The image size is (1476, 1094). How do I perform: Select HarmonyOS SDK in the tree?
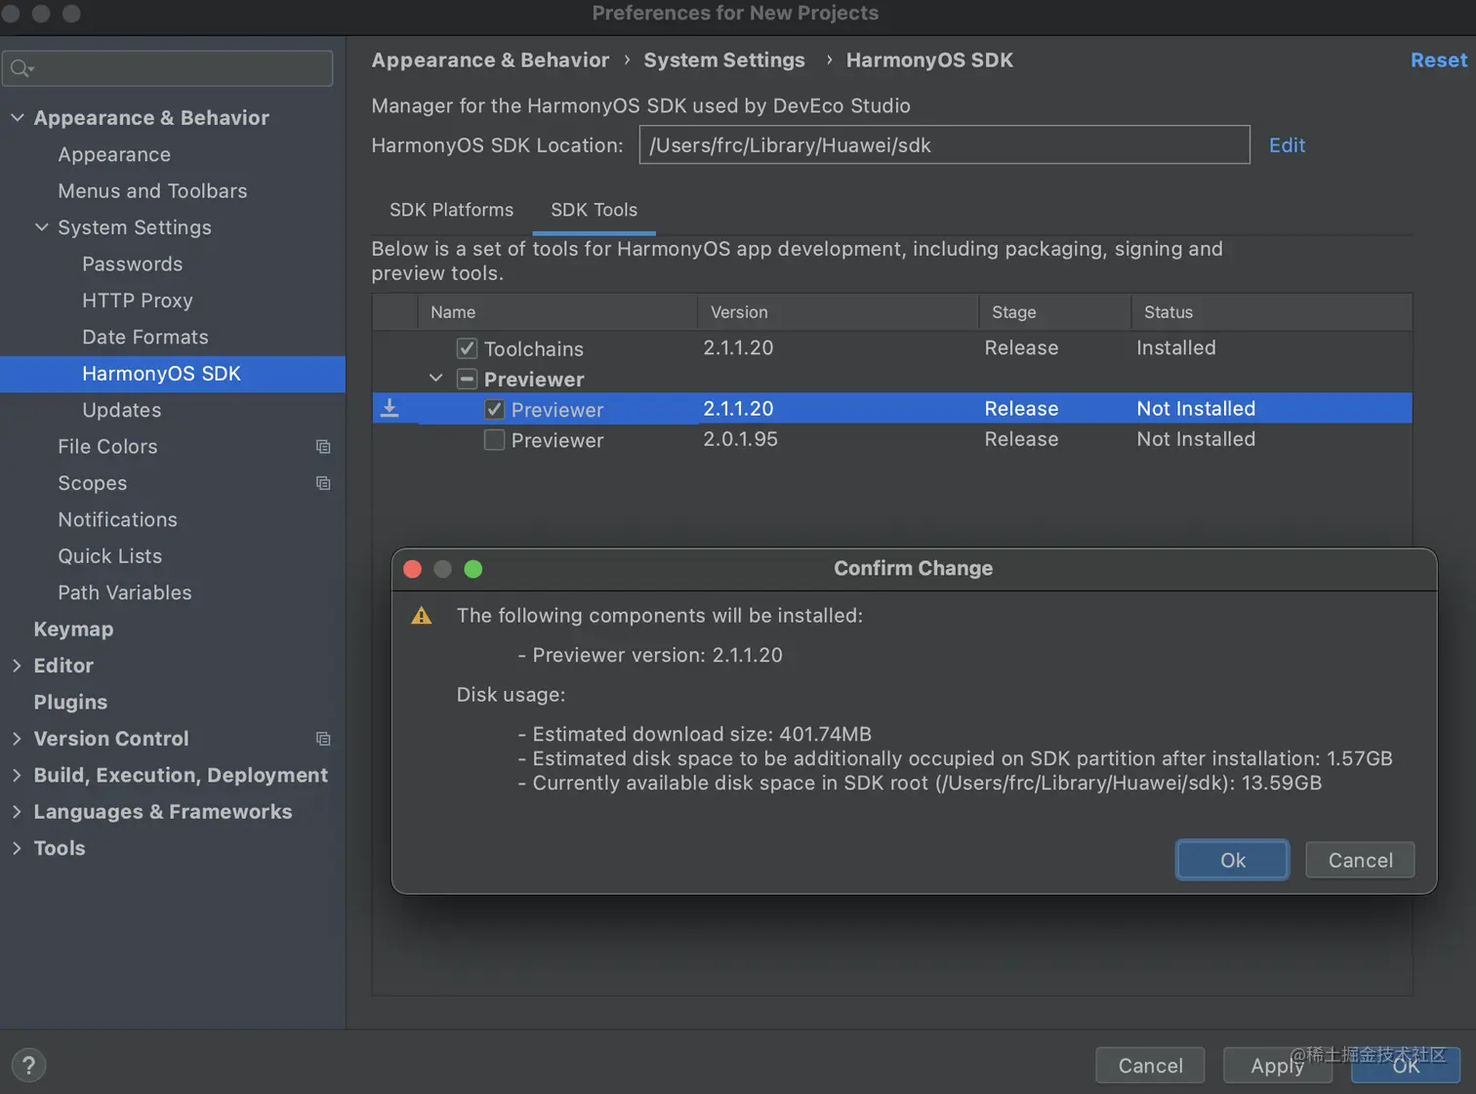[161, 374]
